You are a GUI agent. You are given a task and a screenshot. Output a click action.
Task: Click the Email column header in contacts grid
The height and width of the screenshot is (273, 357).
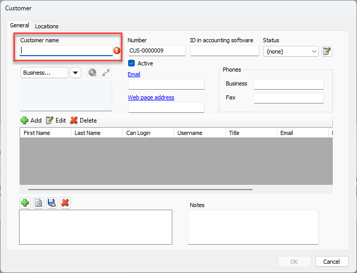(x=303, y=133)
